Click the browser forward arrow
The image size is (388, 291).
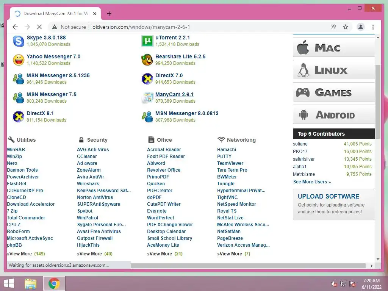[27, 27]
